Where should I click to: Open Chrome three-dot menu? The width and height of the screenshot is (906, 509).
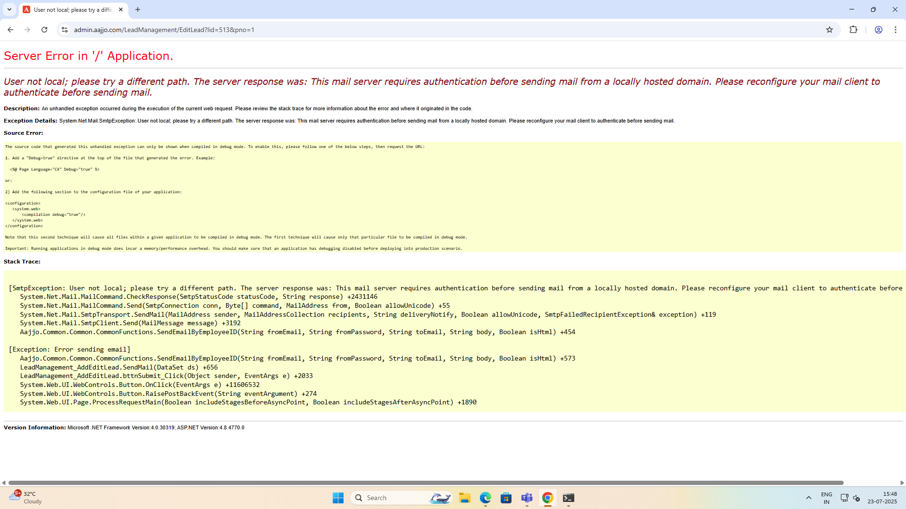pyautogui.click(x=896, y=30)
